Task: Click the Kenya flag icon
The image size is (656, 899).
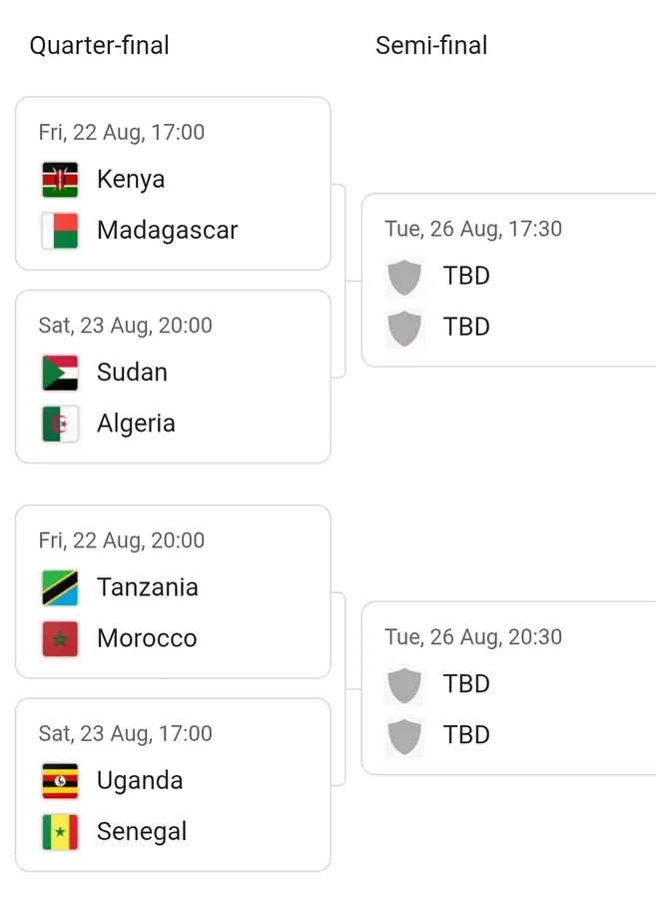Action: tap(60, 180)
